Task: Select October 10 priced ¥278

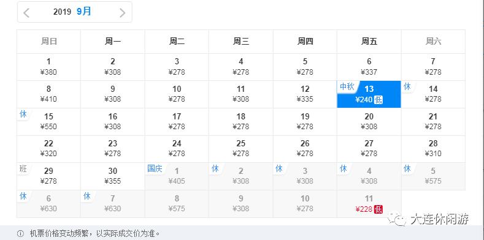Action: [305, 204]
